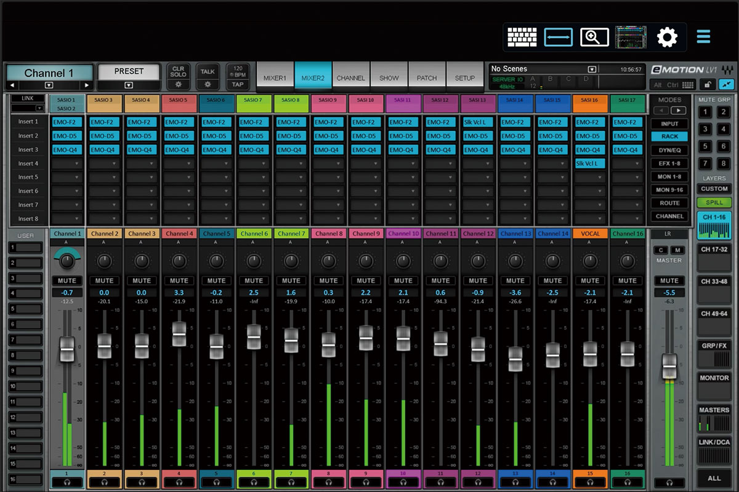Activate the zoom magnifier icon
The image size is (739, 492).
594,37
